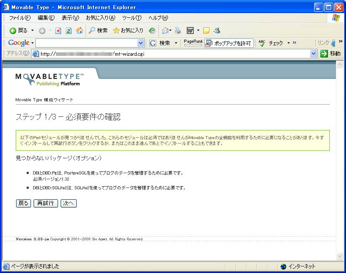346x273 pixels.
Task: Click the DBD::SQLite2 requirement line
Action: [x=109, y=188]
